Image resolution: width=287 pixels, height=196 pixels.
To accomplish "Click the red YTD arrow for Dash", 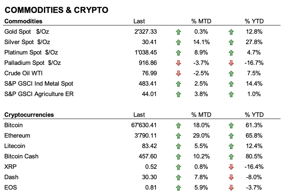I will coord(231,177).
